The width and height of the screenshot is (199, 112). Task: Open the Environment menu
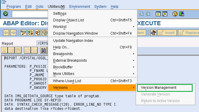[80, 7]
